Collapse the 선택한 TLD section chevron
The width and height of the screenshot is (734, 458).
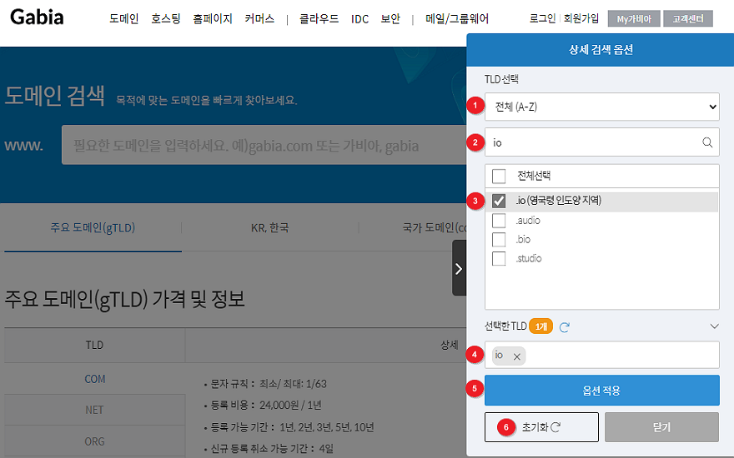713,326
